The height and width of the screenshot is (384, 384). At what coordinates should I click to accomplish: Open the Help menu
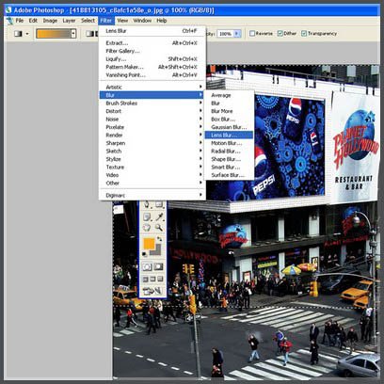(x=162, y=21)
